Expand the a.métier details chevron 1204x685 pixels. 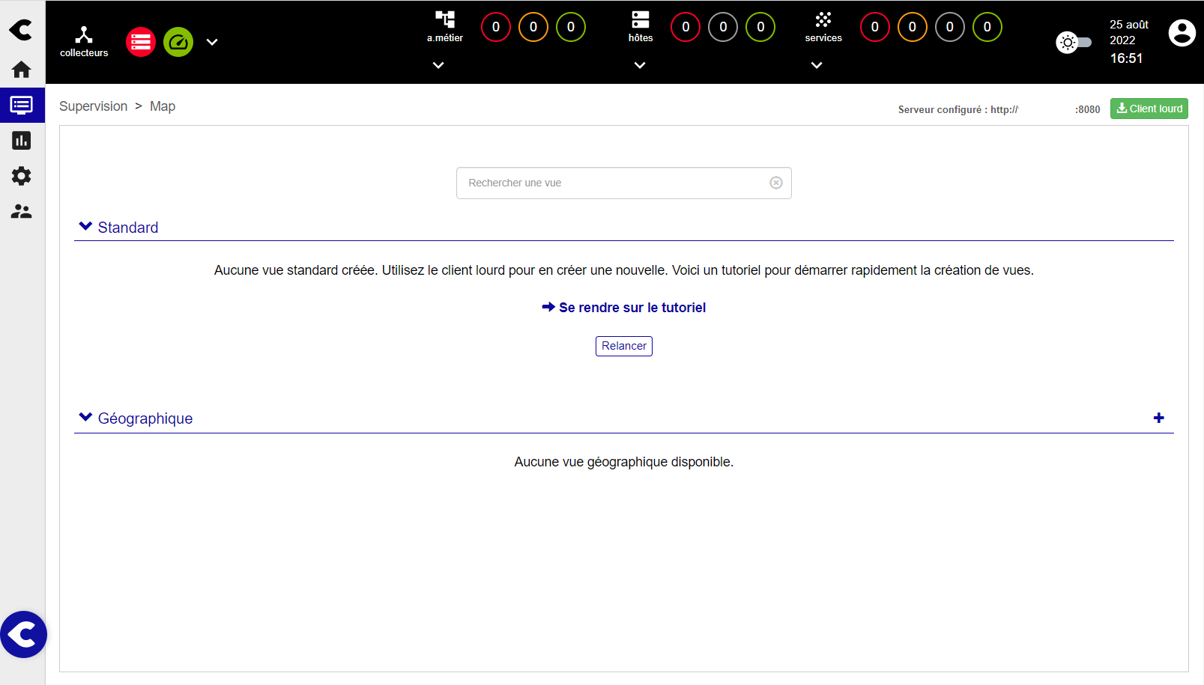438,66
